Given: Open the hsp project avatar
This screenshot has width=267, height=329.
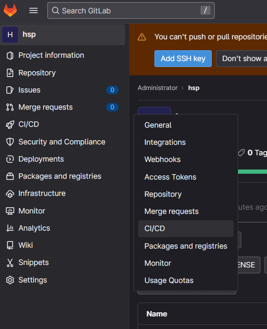Looking at the screenshot, I should [10, 35].
